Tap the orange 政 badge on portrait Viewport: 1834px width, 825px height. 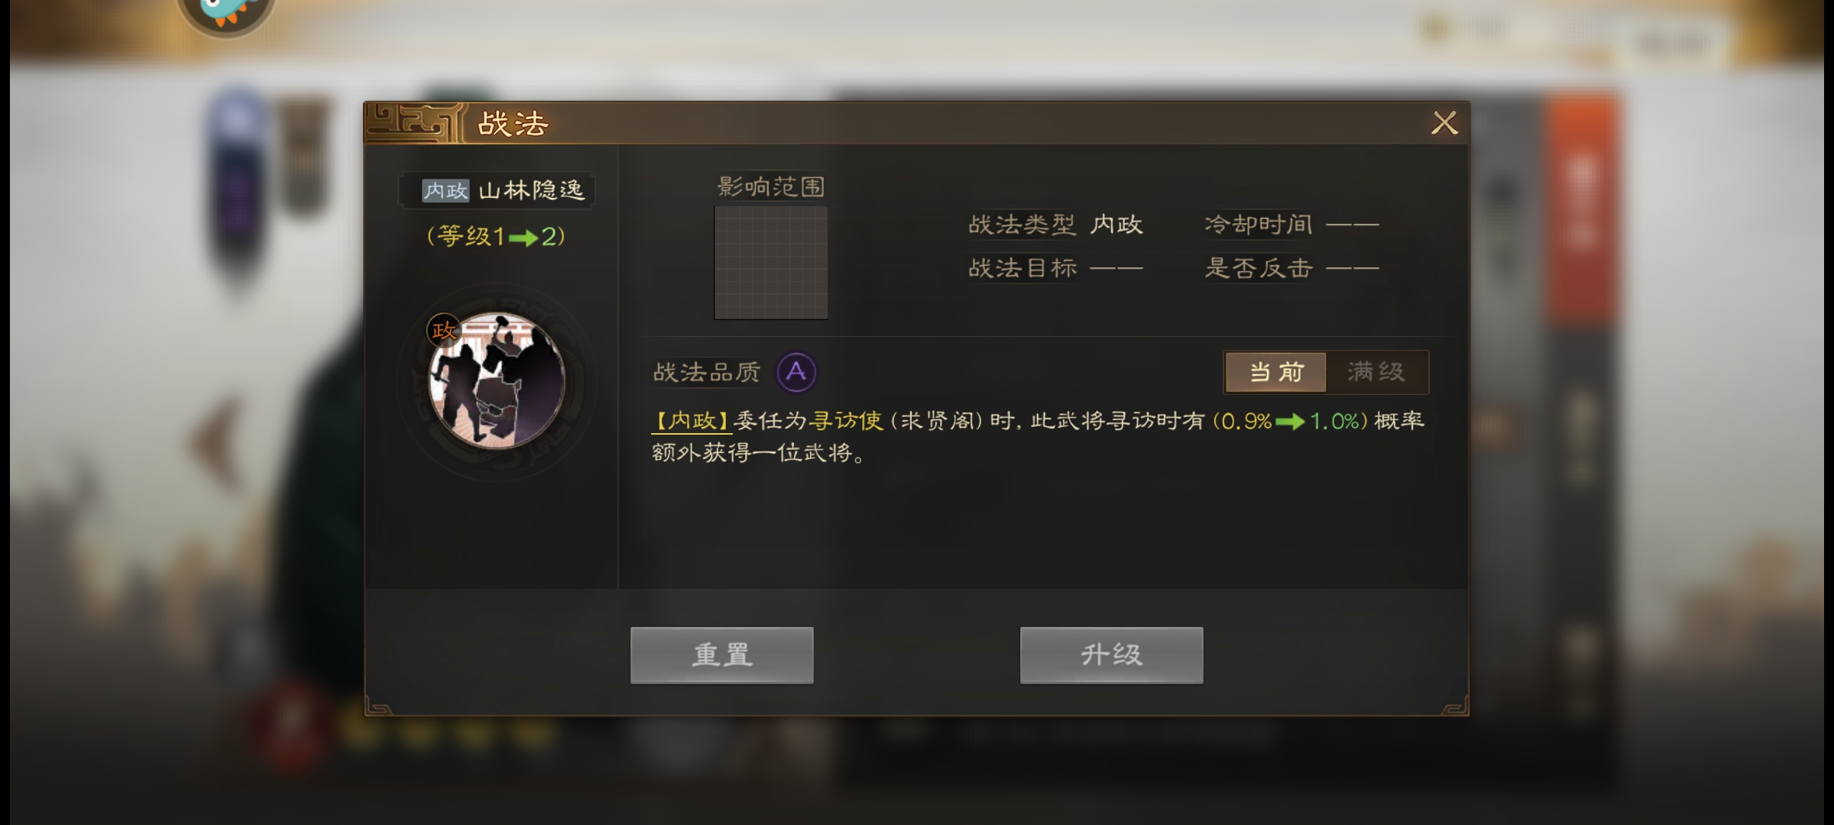pos(444,331)
